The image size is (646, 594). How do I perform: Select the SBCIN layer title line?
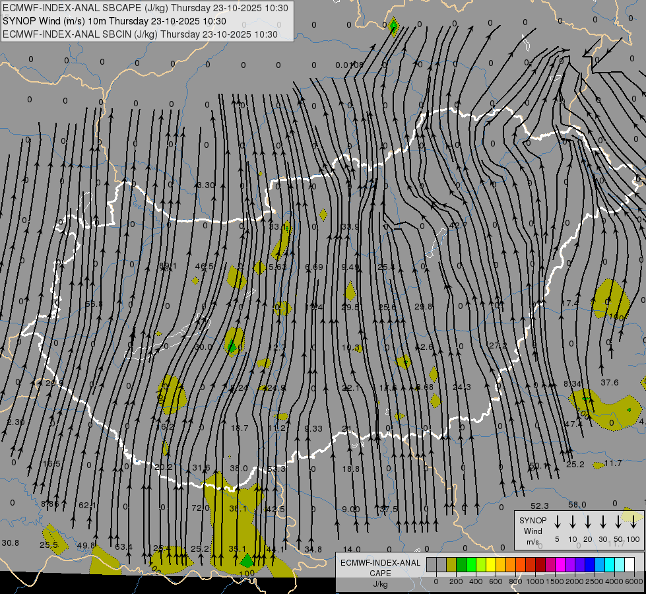(x=140, y=34)
